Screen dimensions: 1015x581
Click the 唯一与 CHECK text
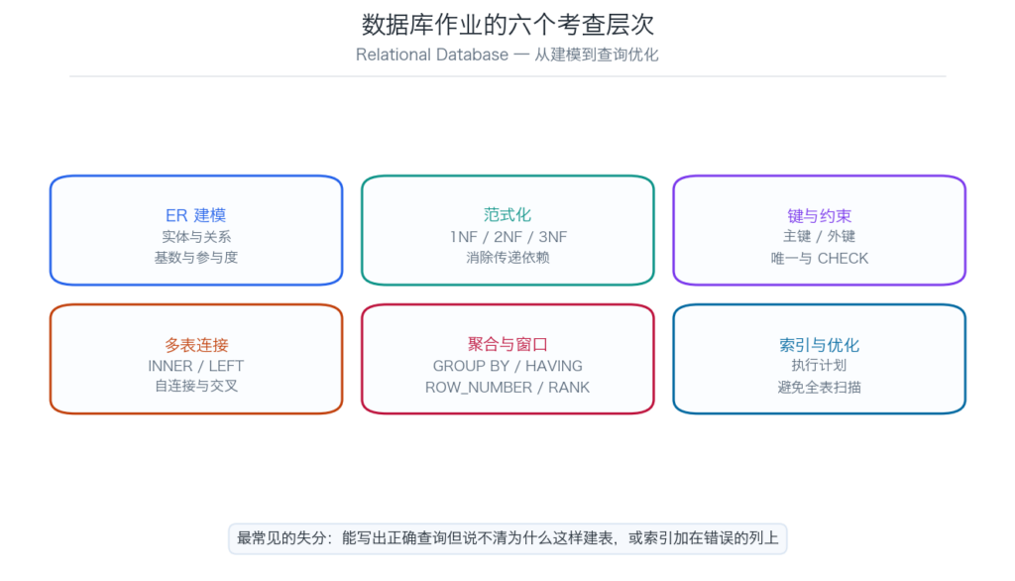pyautogui.click(x=820, y=259)
